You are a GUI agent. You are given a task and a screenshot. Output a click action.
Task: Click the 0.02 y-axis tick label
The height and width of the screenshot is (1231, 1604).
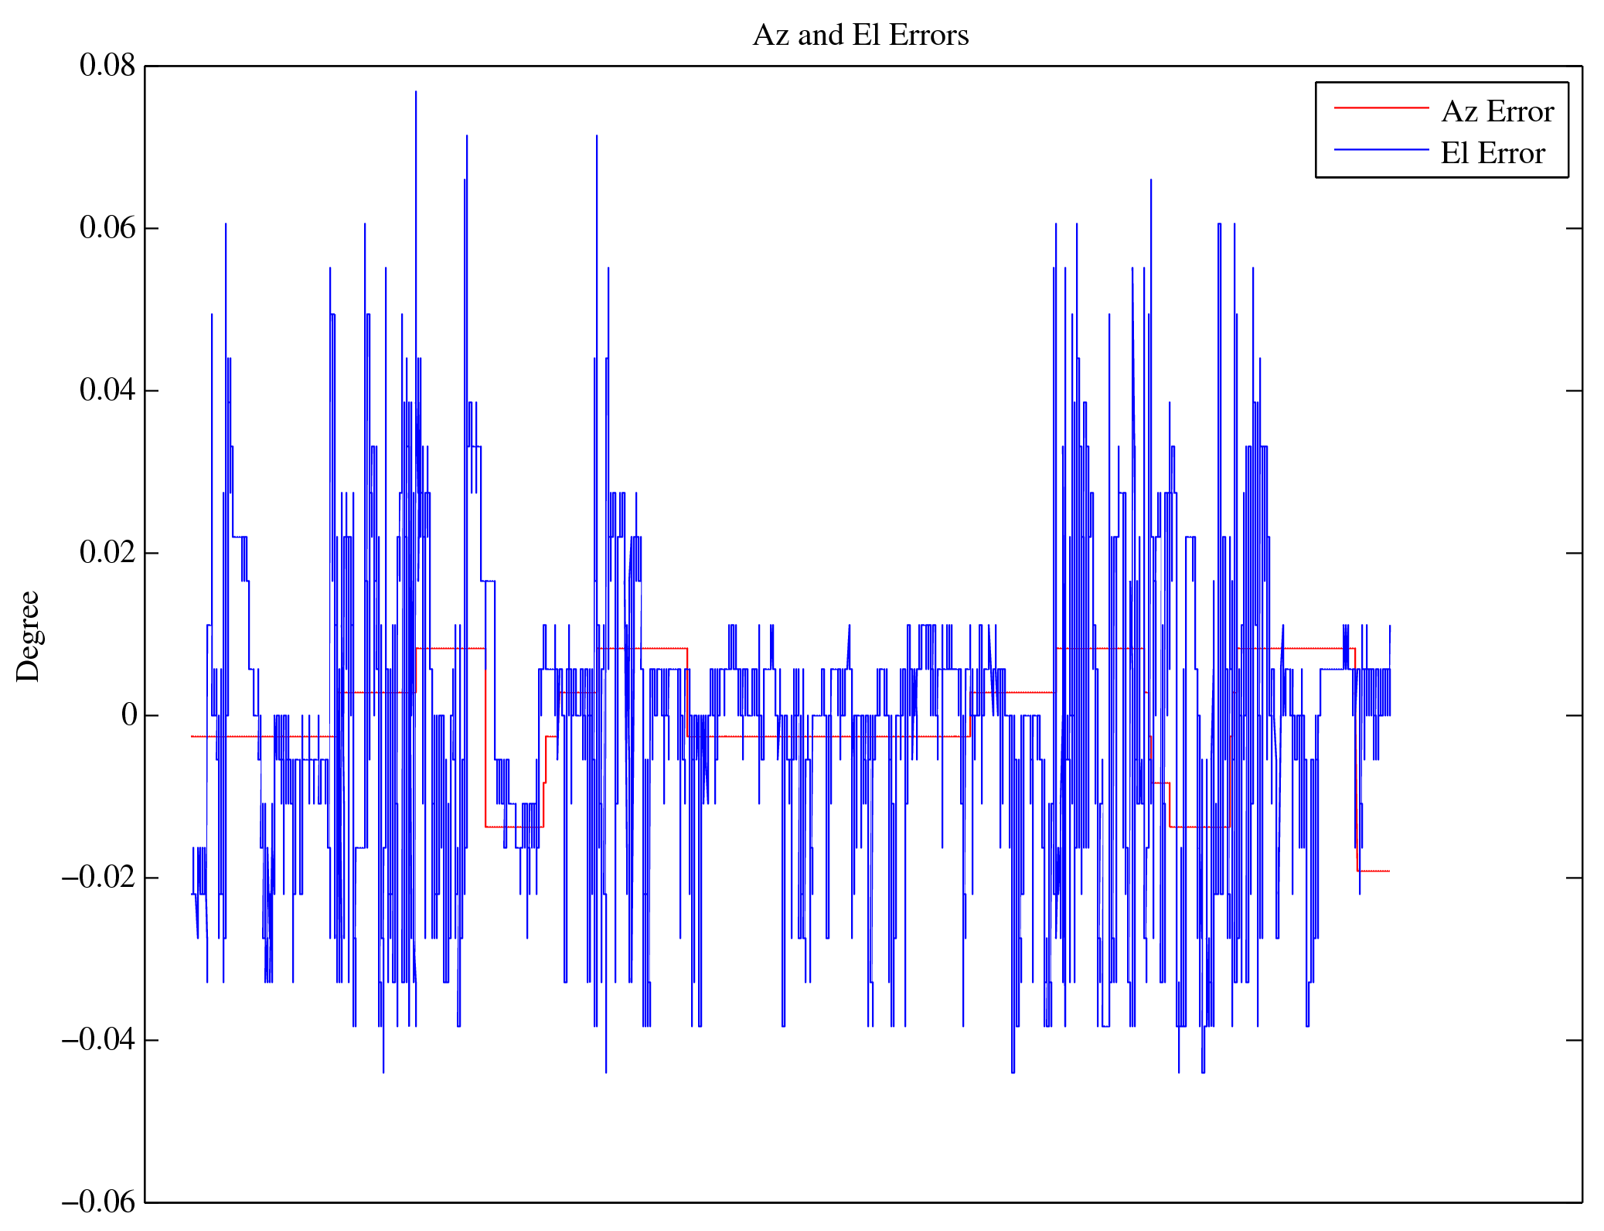tap(107, 553)
